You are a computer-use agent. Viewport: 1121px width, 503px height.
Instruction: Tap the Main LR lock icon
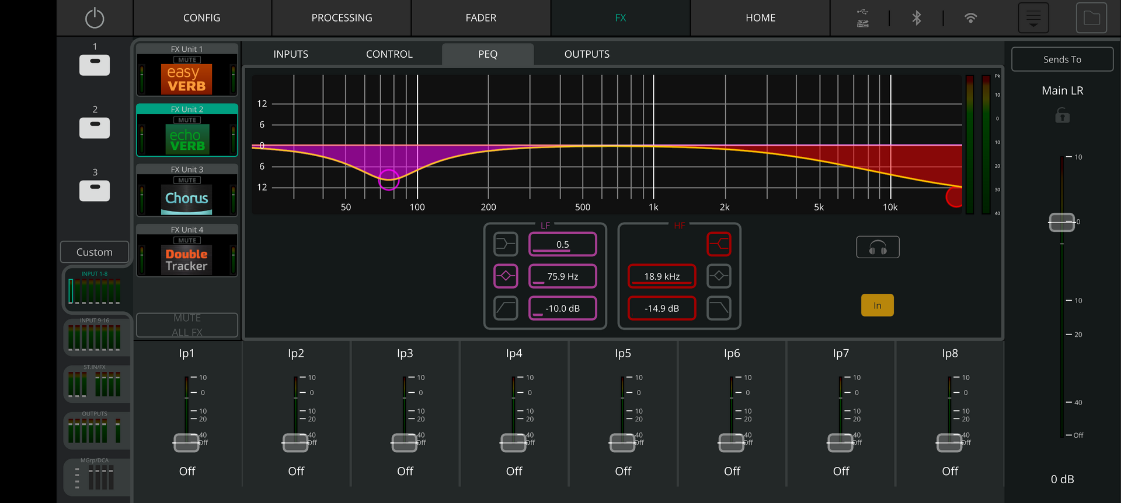click(1062, 115)
